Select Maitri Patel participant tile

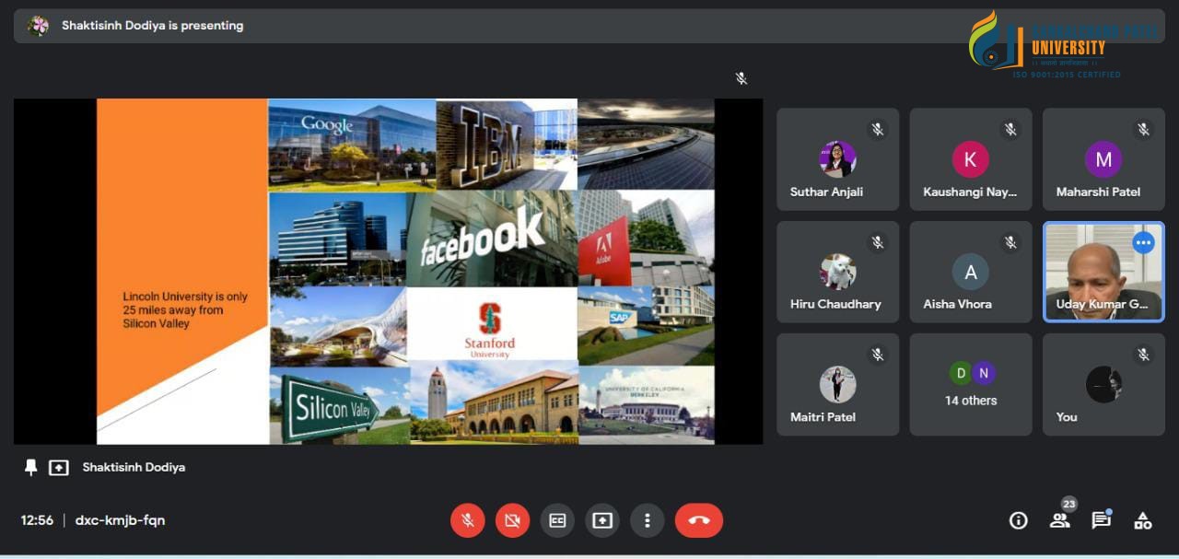click(838, 384)
